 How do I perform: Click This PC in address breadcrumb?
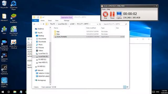point(52,24)
